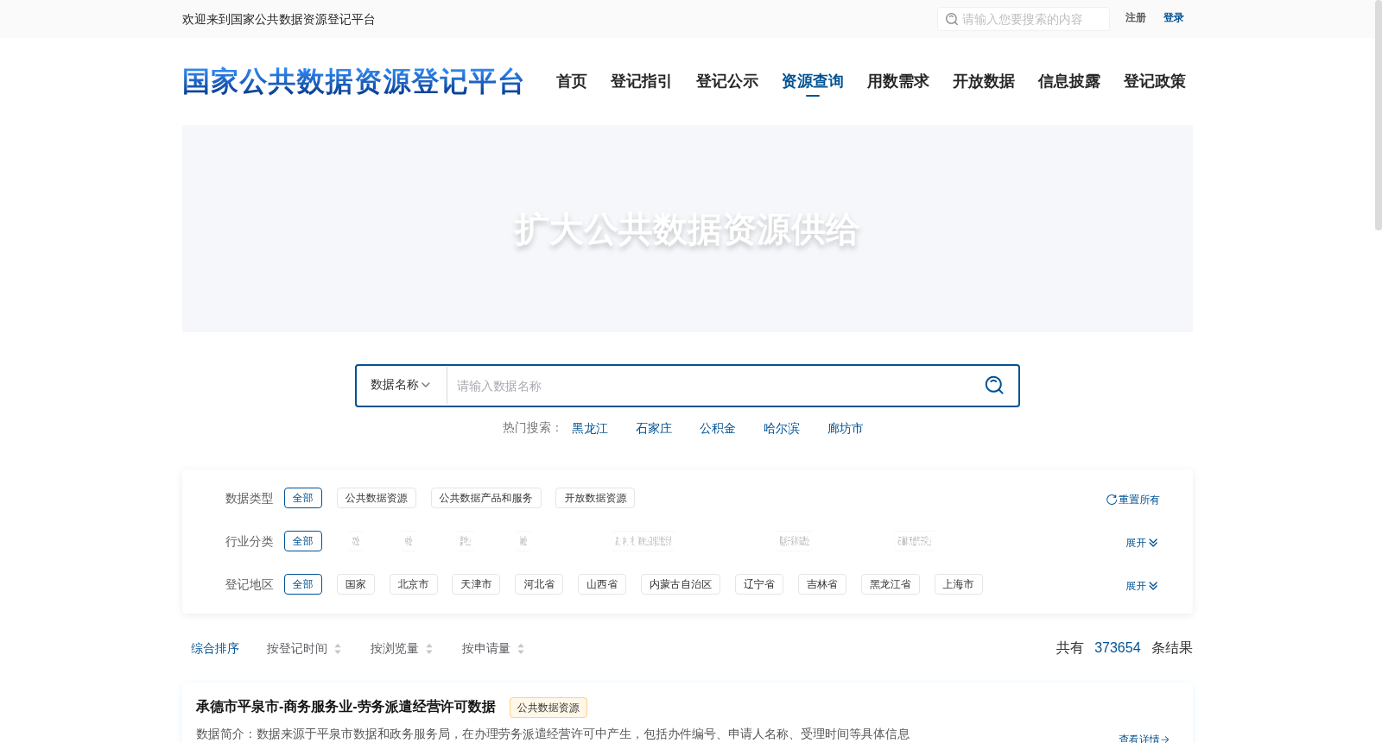Choose hot search term 廊坊市

tap(846, 428)
